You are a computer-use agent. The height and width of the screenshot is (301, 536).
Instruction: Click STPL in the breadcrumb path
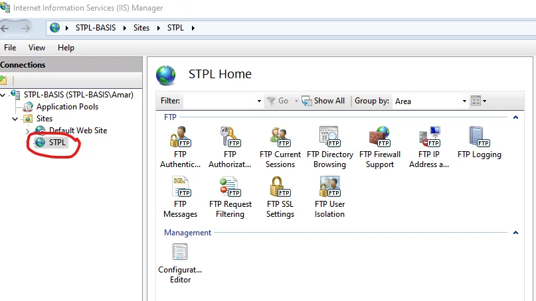point(175,28)
